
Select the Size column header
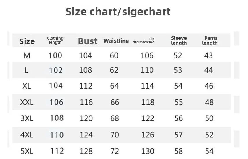coord(27,41)
